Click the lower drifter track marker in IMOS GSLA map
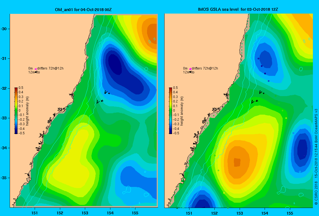The image size is (319, 216). (x=254, y=101)
